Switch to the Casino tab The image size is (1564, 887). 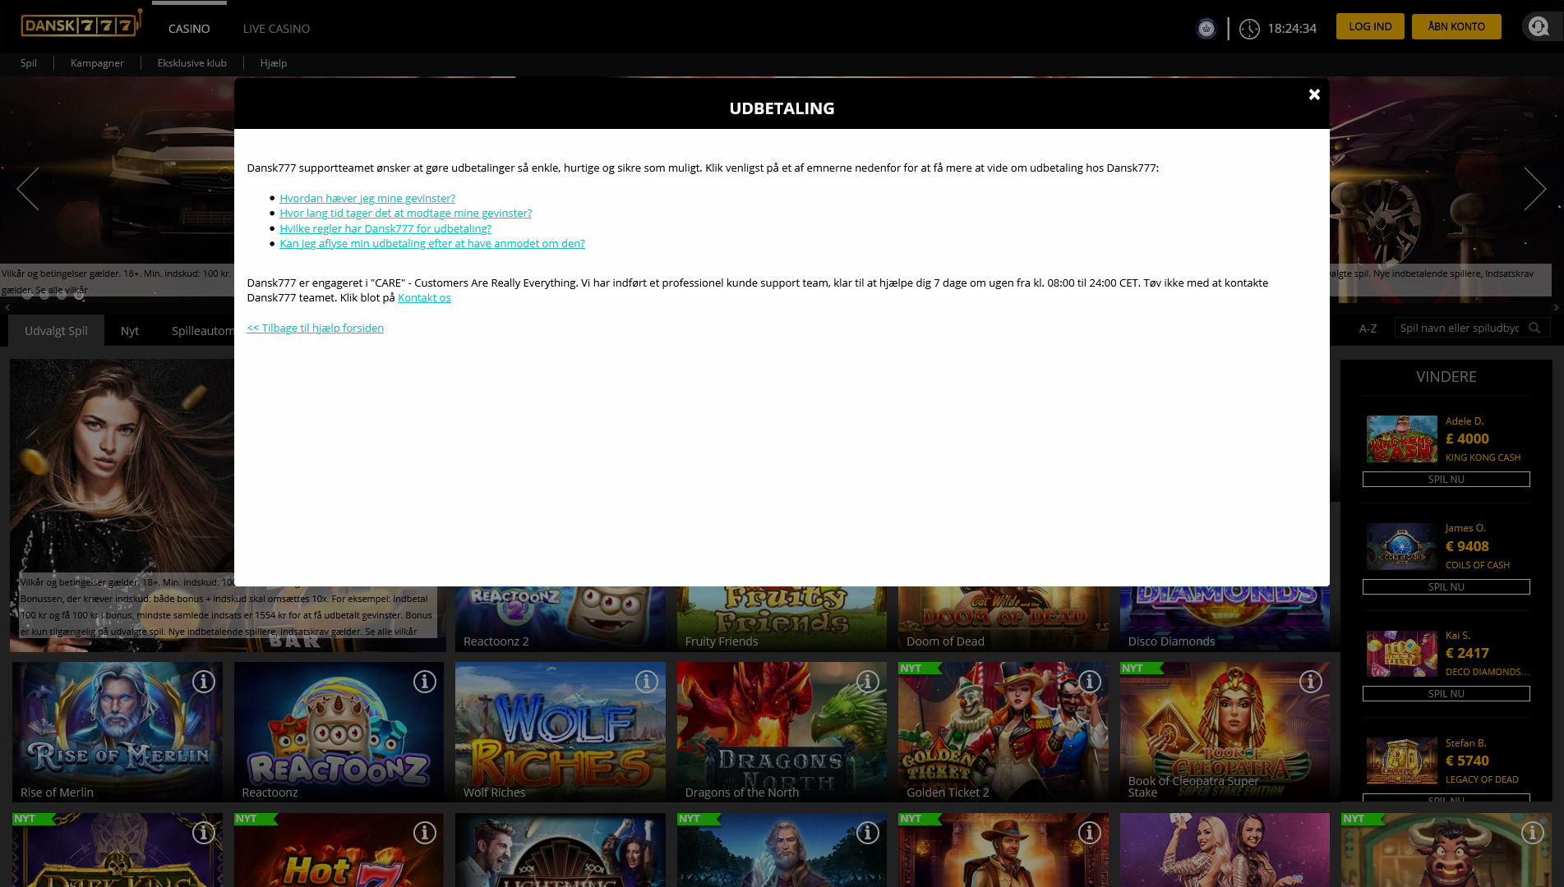click(189, 29)
